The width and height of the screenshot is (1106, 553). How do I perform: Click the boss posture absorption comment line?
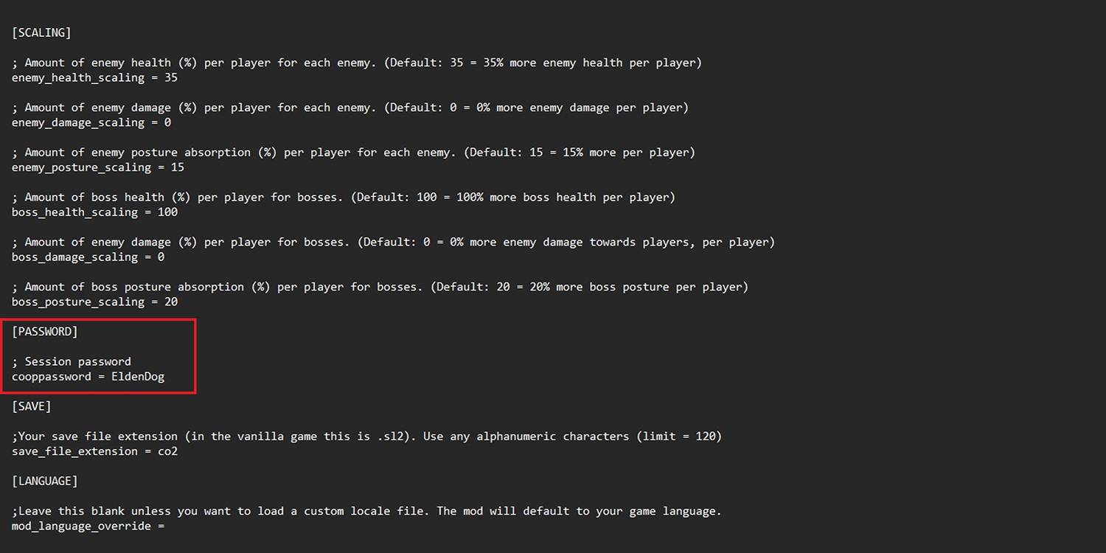380,287
